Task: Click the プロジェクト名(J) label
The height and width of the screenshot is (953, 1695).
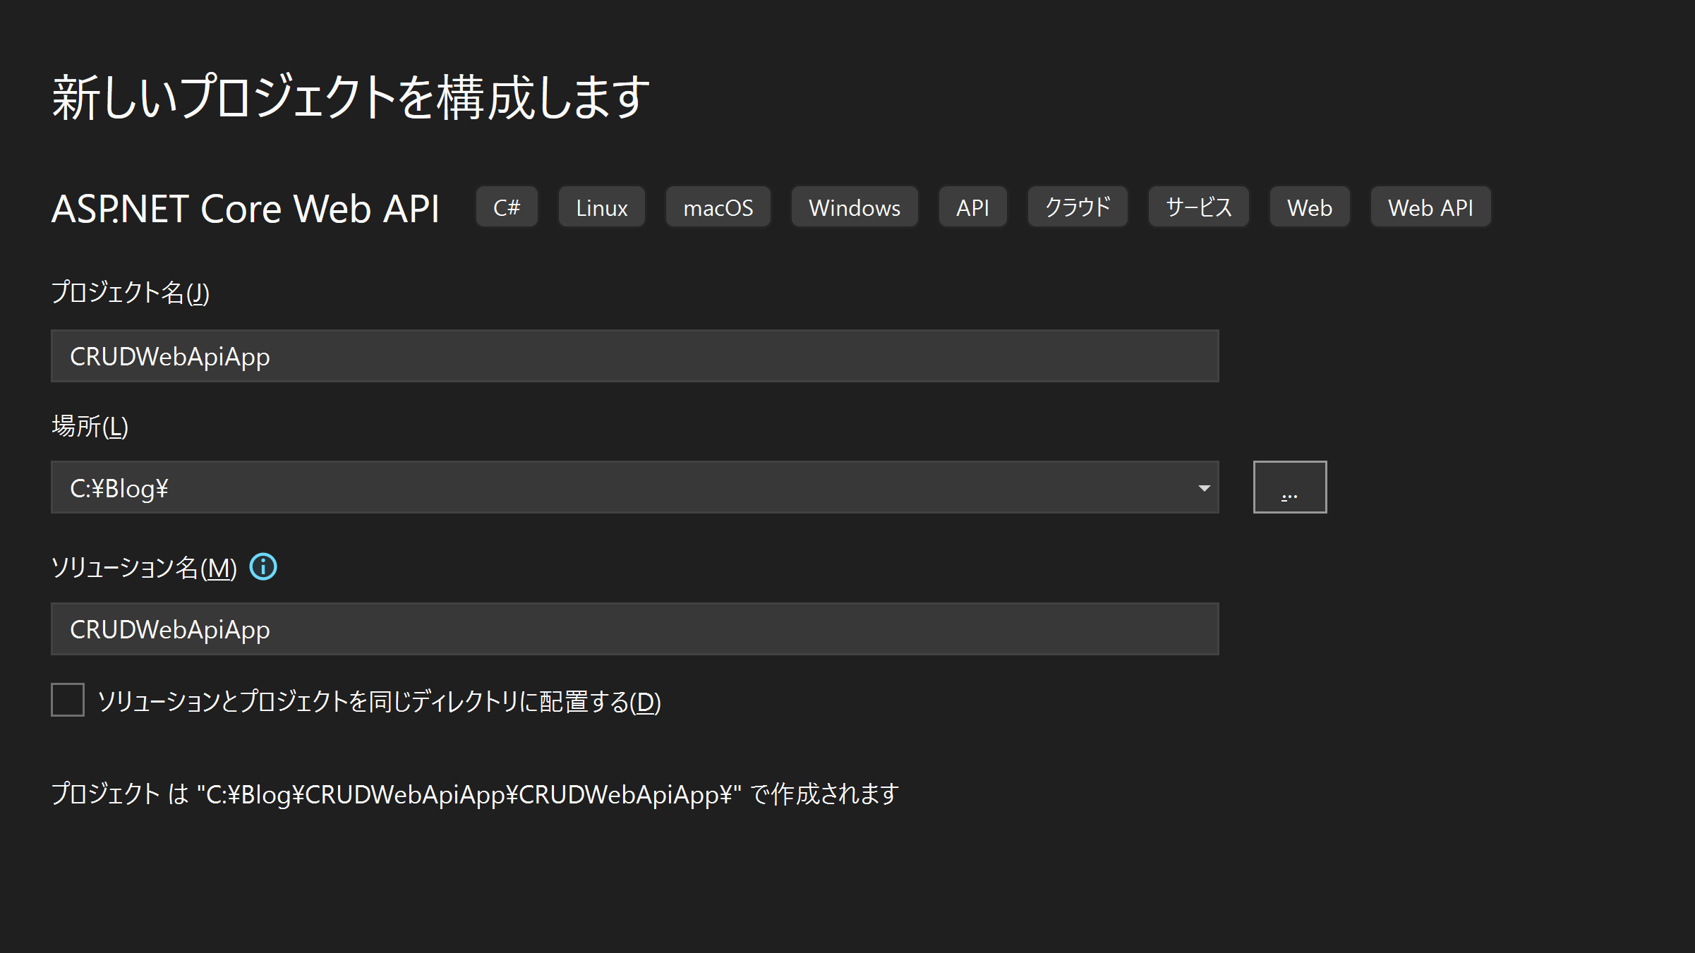Action: point(131,292)
